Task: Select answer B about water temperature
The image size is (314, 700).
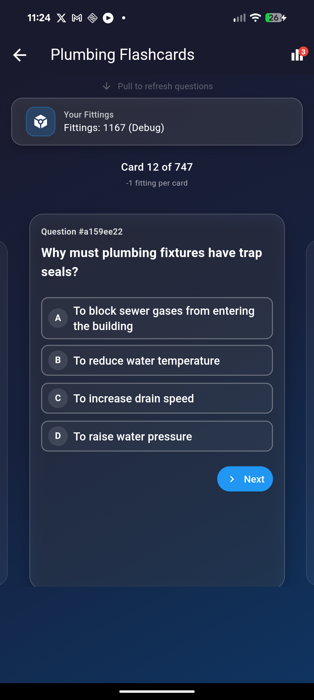Action: click(157, 360)
